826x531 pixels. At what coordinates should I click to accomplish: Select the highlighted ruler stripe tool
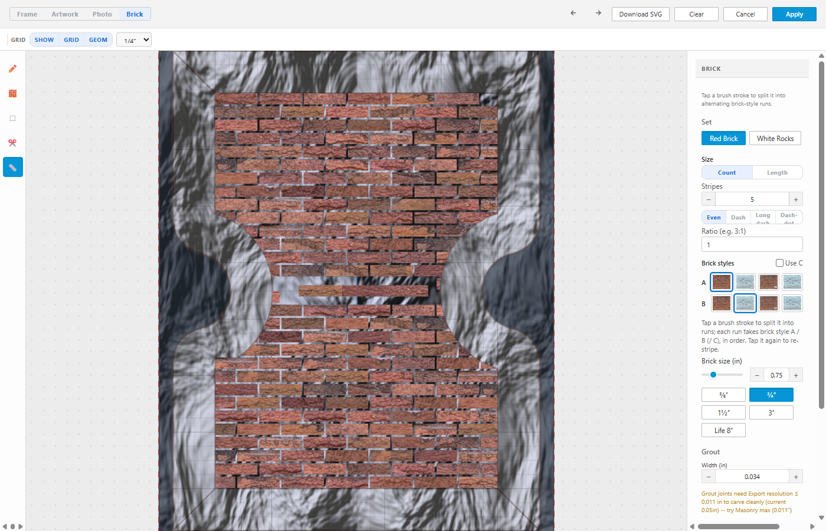12,168
